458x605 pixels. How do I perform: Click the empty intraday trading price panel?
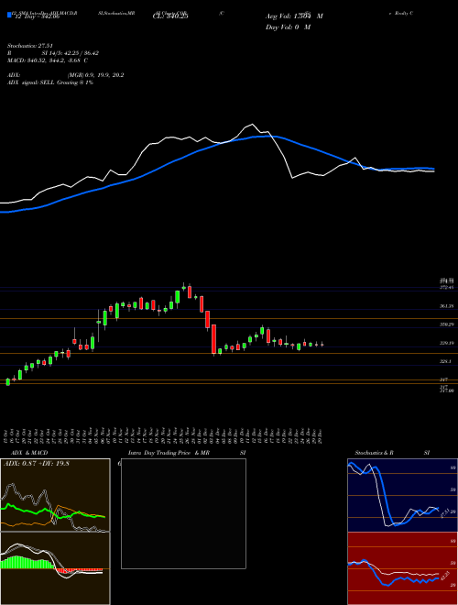[x=183, y=513]
